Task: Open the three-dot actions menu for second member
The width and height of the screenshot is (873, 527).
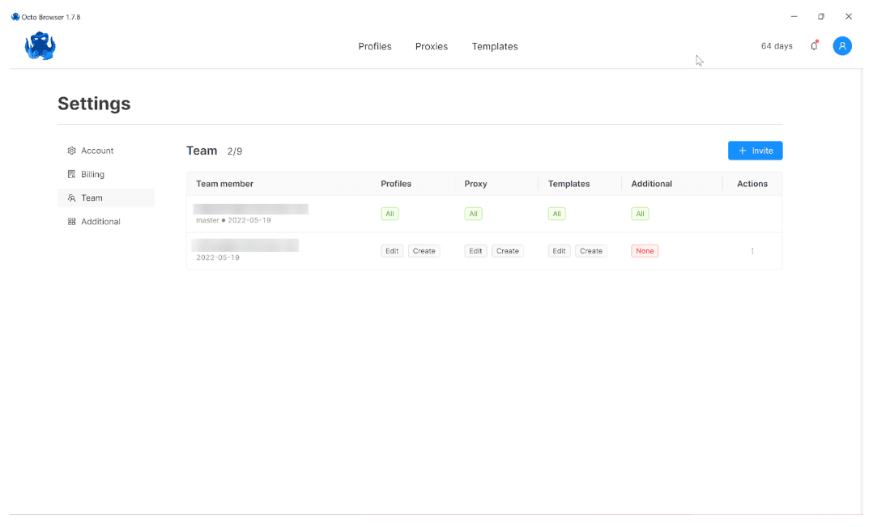Action: (x=752, y=251)
